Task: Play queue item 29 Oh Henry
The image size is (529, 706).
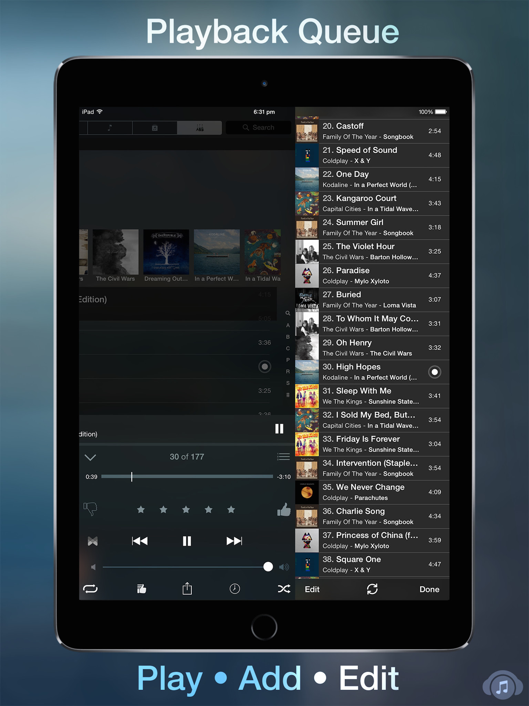Action: click(372, 348)
